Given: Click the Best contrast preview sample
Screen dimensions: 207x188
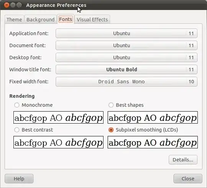Looking at the screenshot, I should click(58, 142).
